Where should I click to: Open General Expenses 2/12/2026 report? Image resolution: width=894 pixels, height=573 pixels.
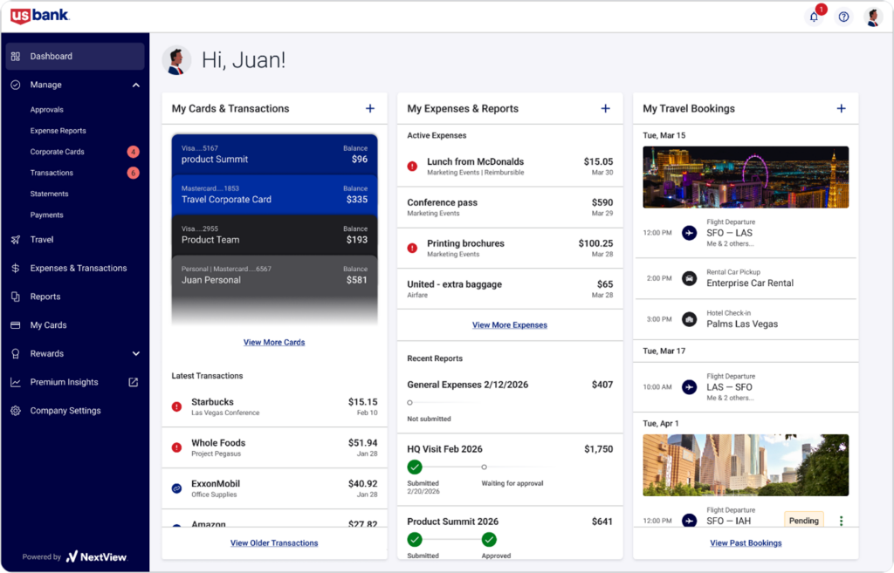510,401
